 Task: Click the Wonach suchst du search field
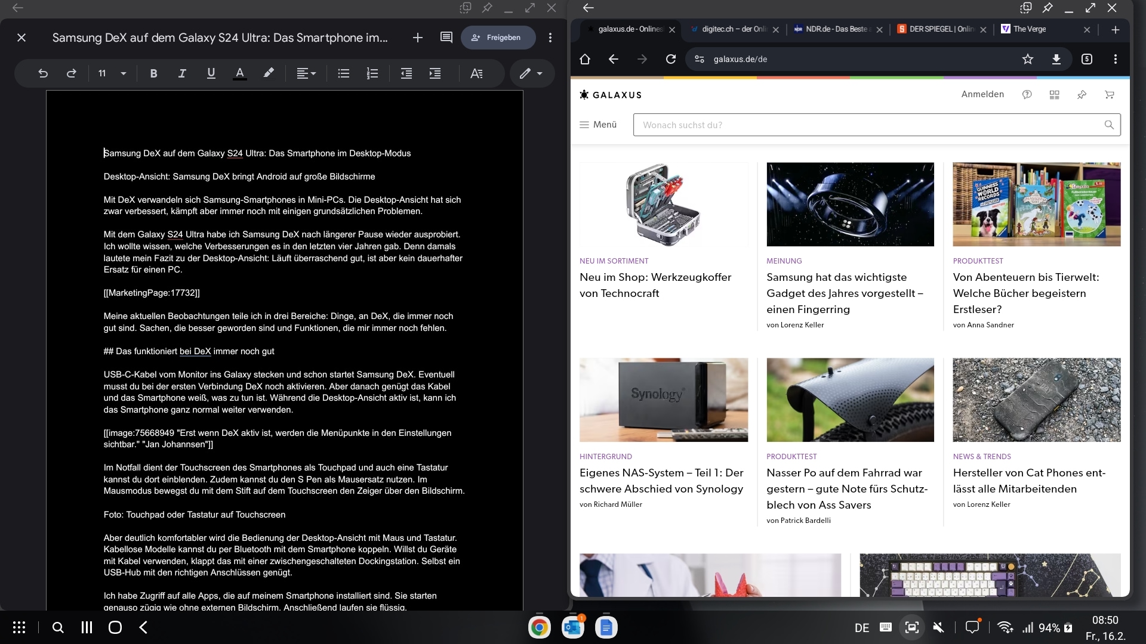pyautogui.click(x=836, y=125)
